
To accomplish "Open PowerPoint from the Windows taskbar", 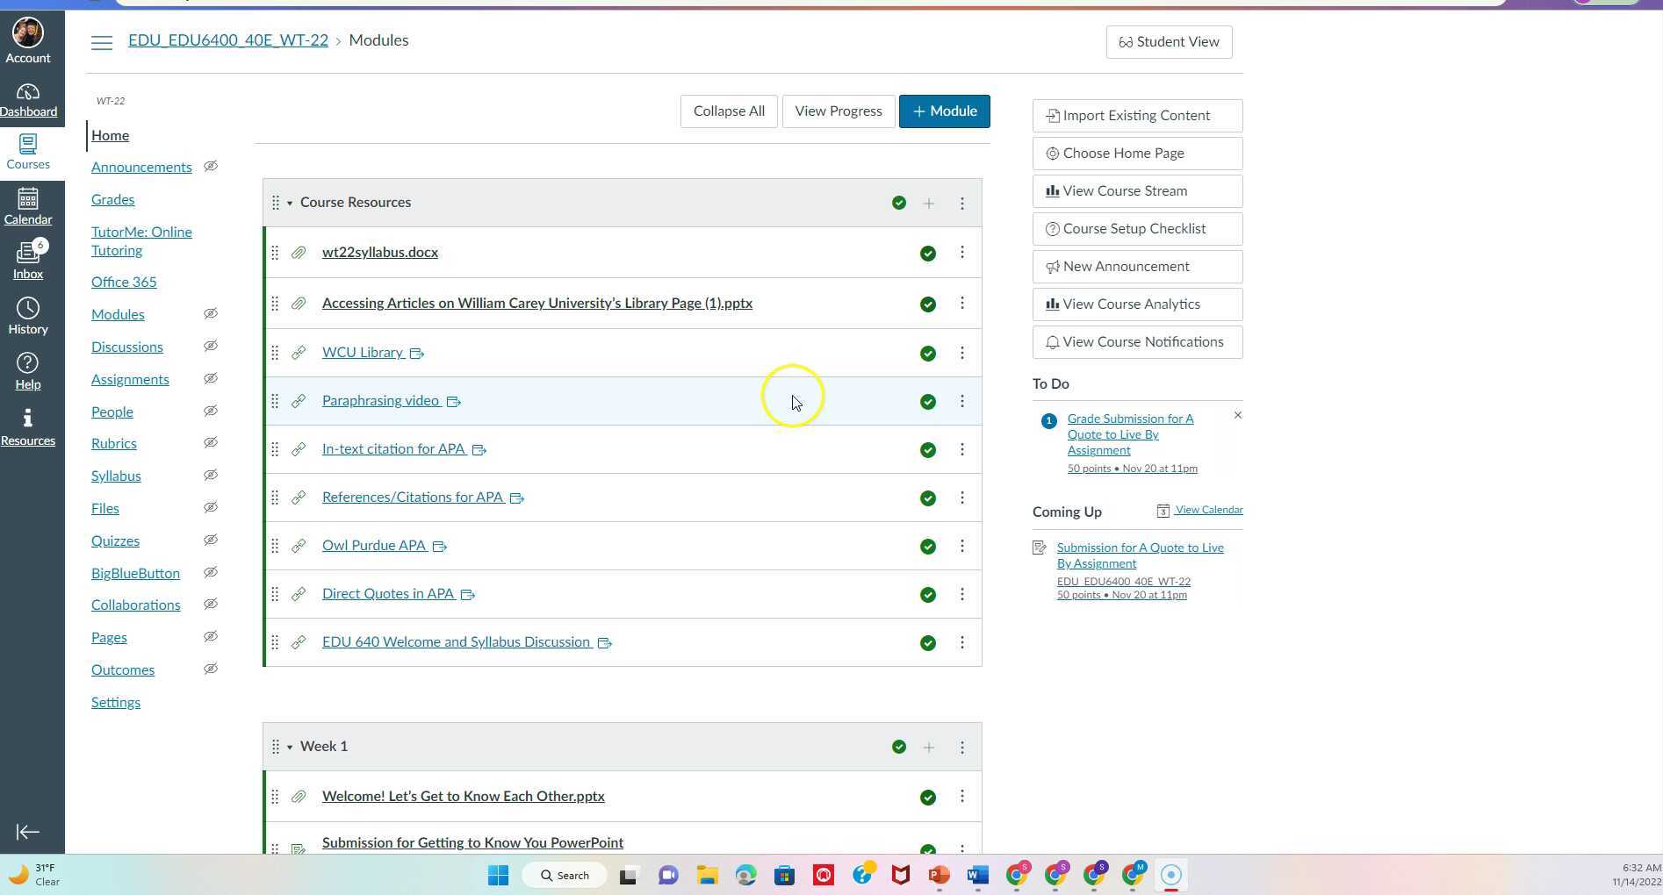I will pos(939,875).
